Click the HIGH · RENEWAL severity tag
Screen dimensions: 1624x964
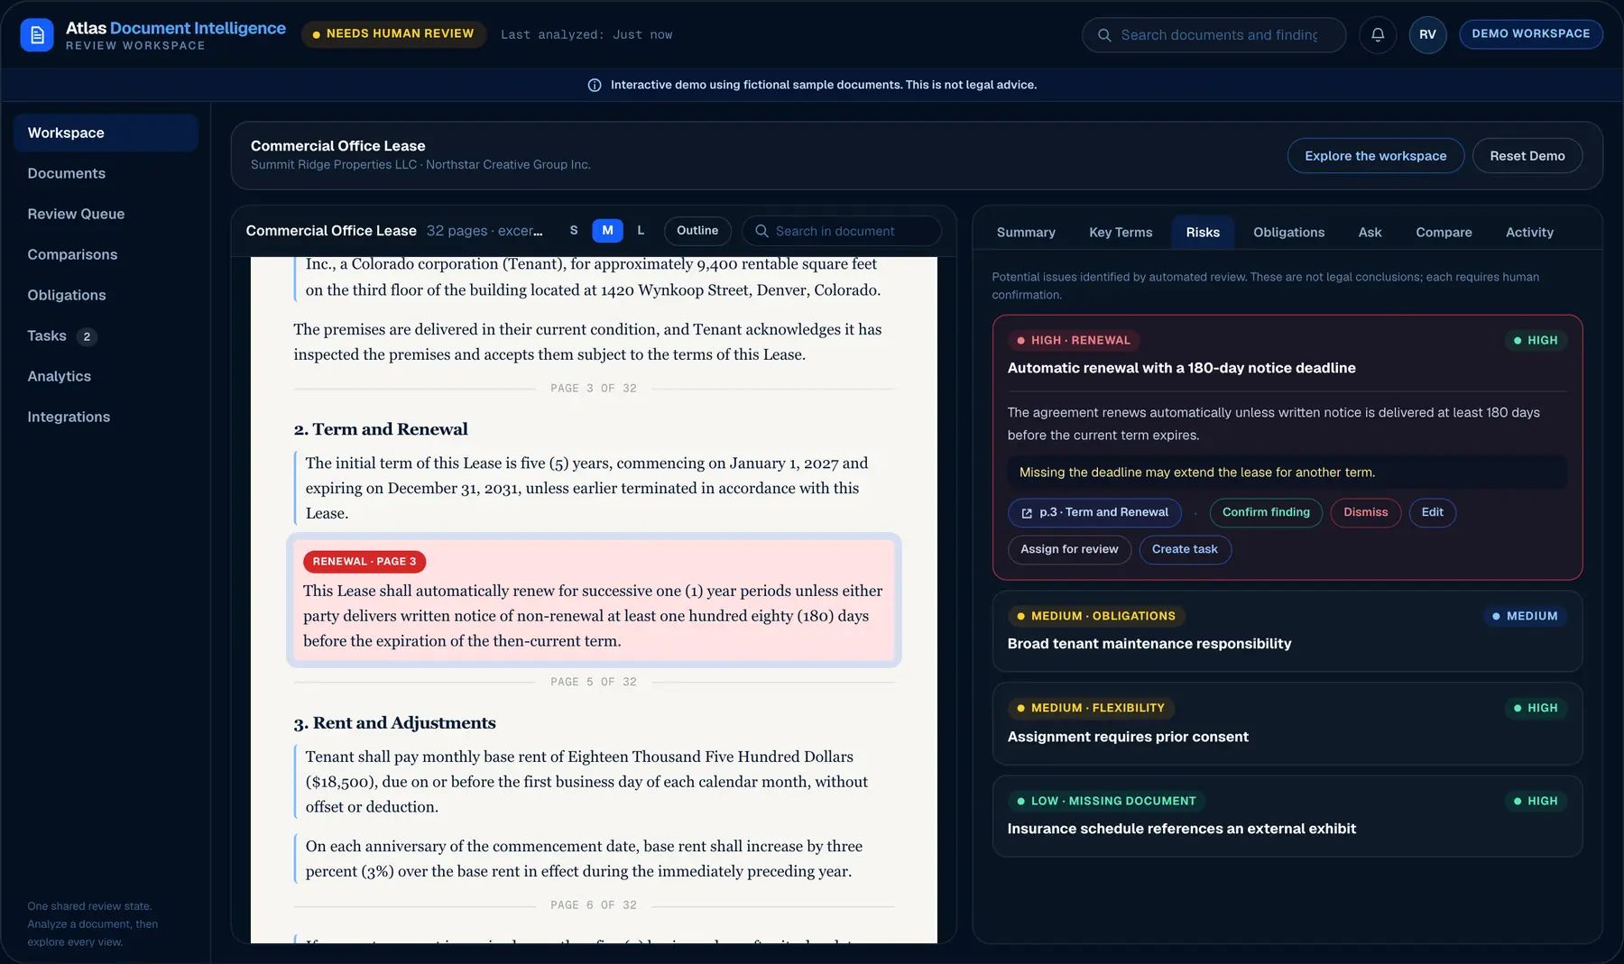[1073, 341]
